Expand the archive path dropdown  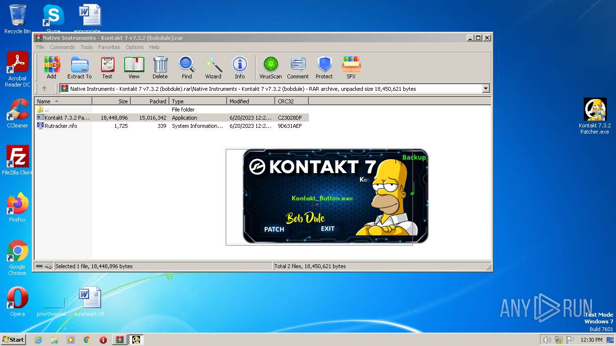click(x=486, y=88)
